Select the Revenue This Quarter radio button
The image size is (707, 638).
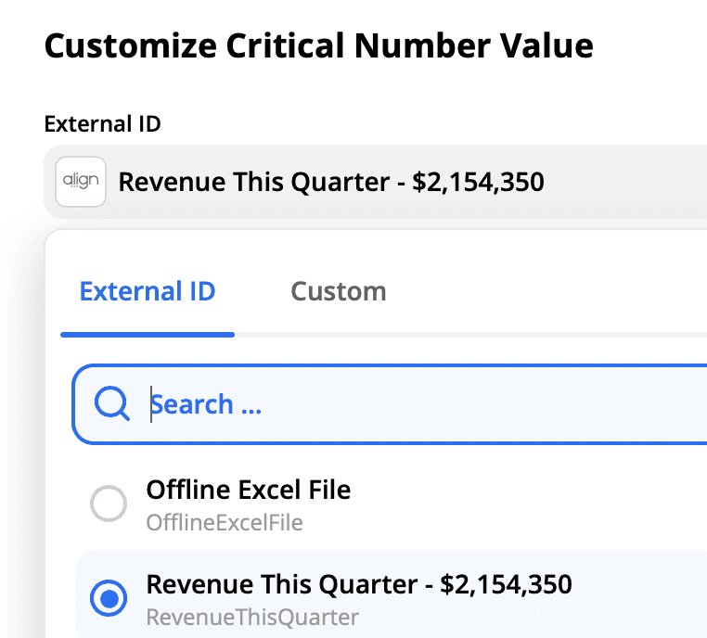click(x=109, y=598)
